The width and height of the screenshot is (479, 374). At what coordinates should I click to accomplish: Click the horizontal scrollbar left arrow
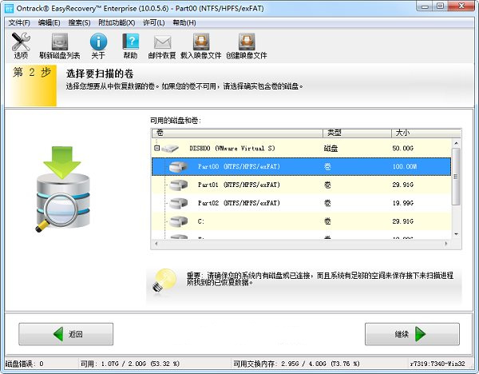(156, 244)
